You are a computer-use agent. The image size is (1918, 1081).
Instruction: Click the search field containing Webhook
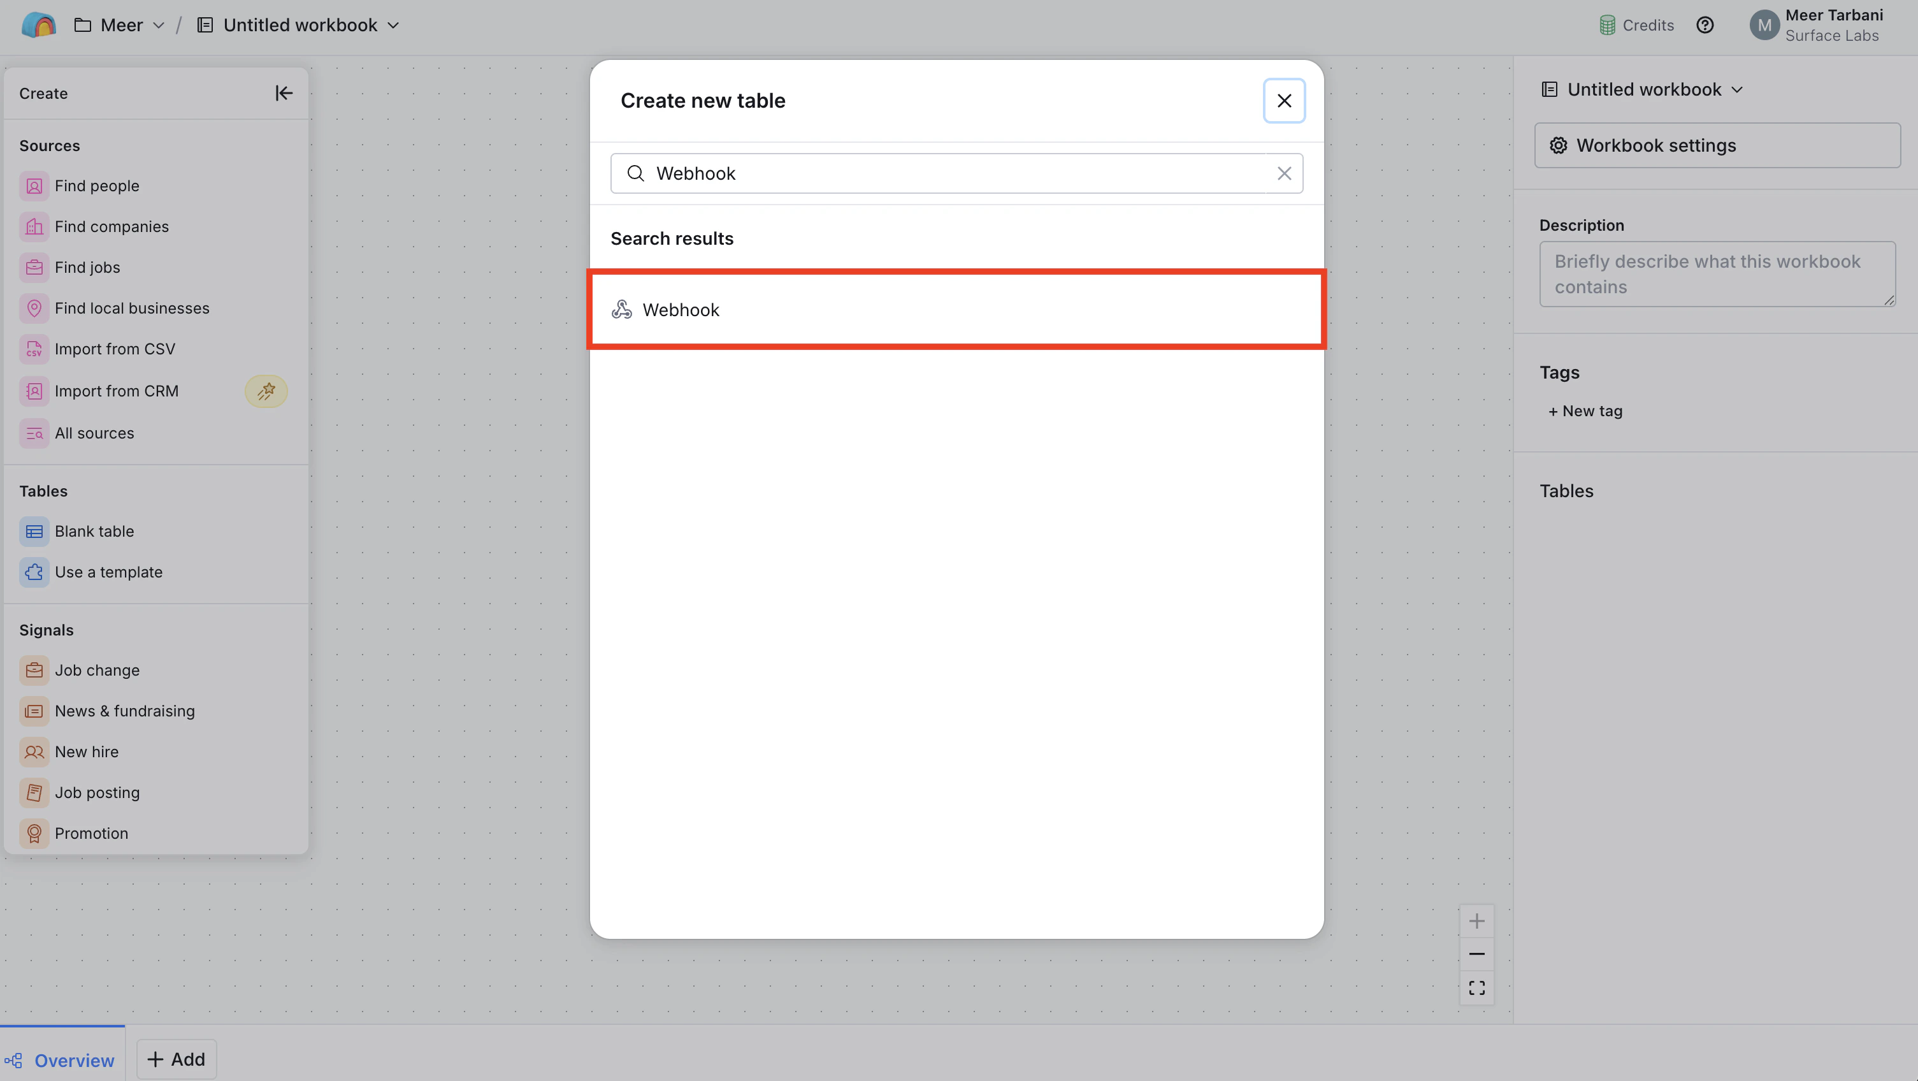(x=956, y=173)
